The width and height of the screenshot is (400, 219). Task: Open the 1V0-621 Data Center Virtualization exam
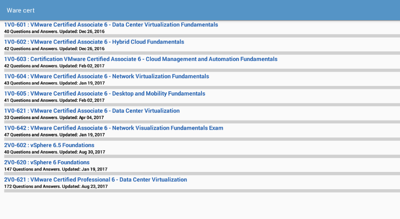click(92, 110)
